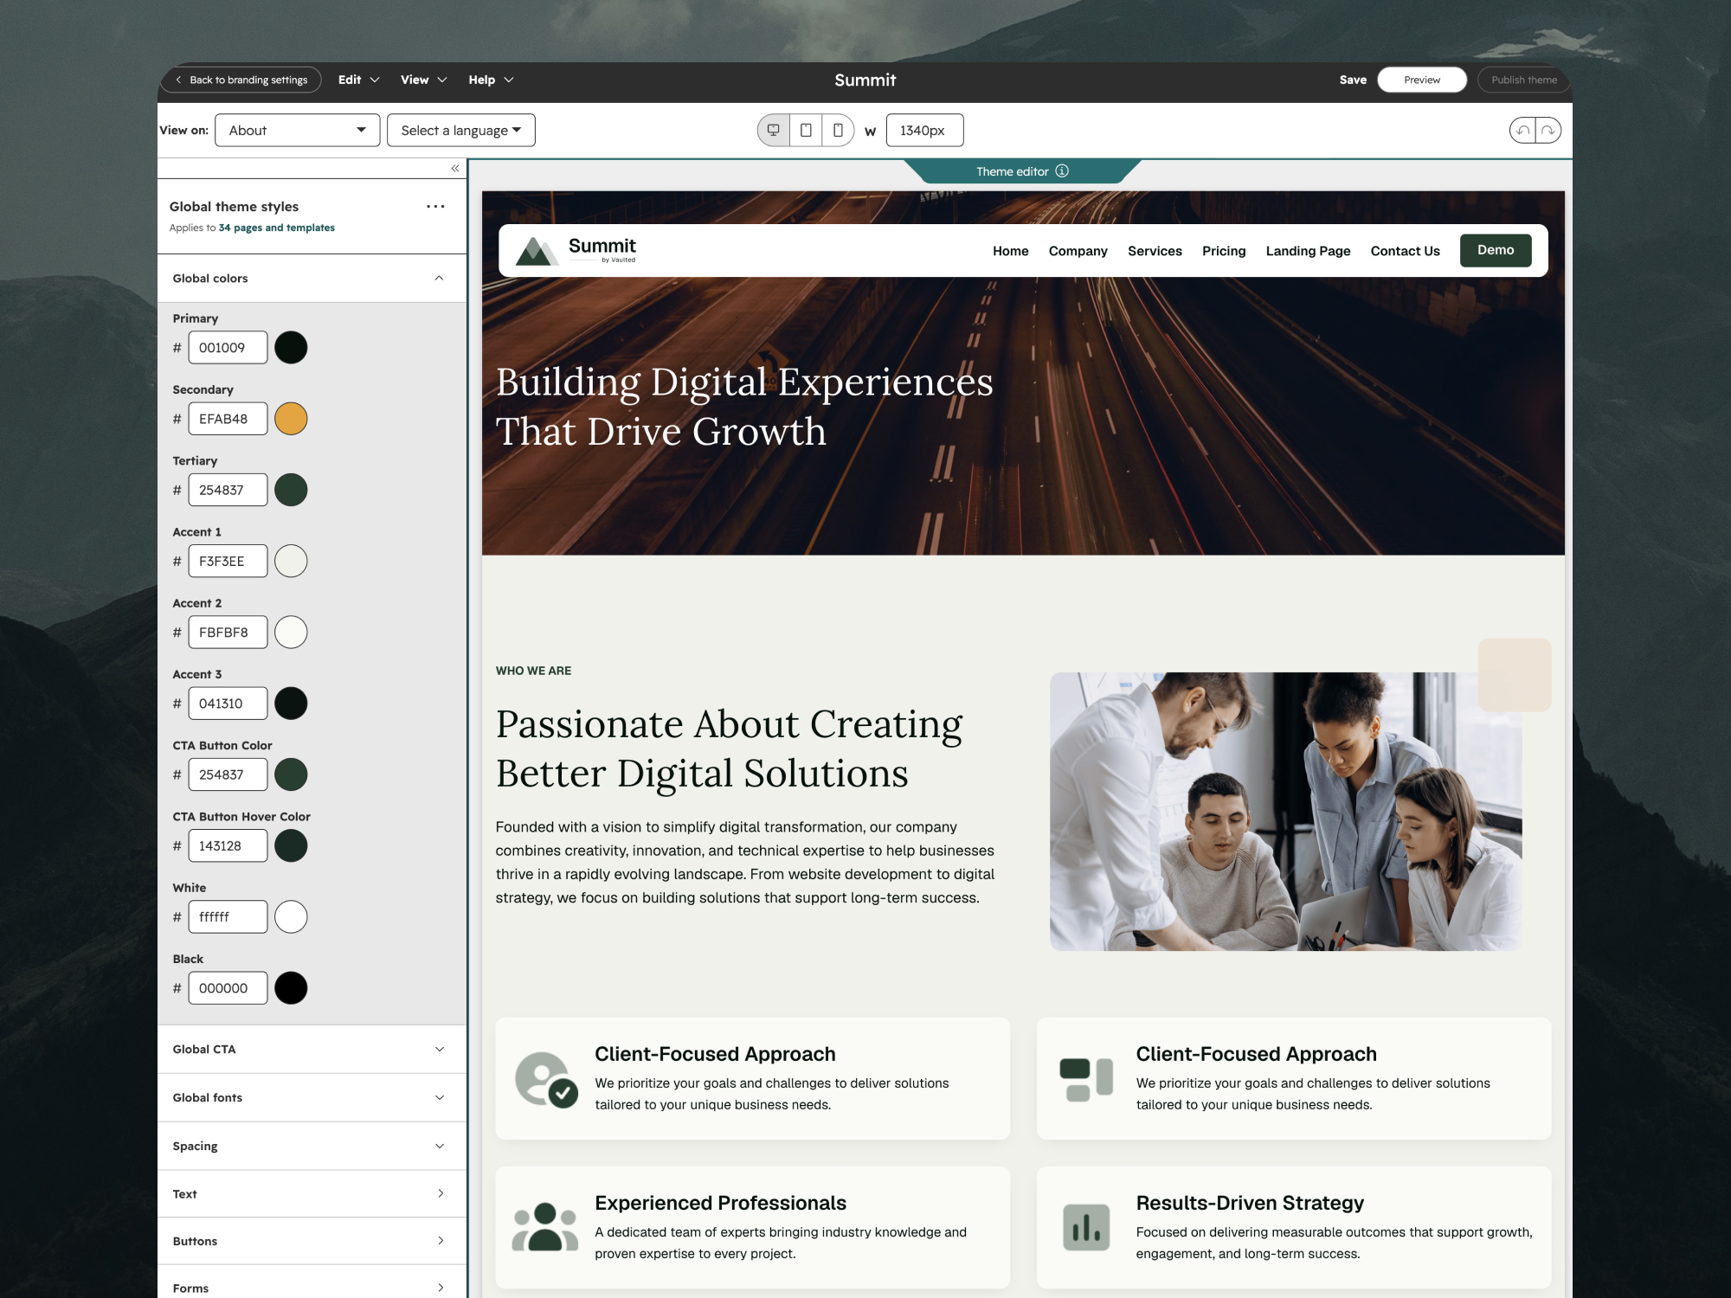Click the Theme editor info icon
The image size is (1731, 1298).
pos(1062,171)
